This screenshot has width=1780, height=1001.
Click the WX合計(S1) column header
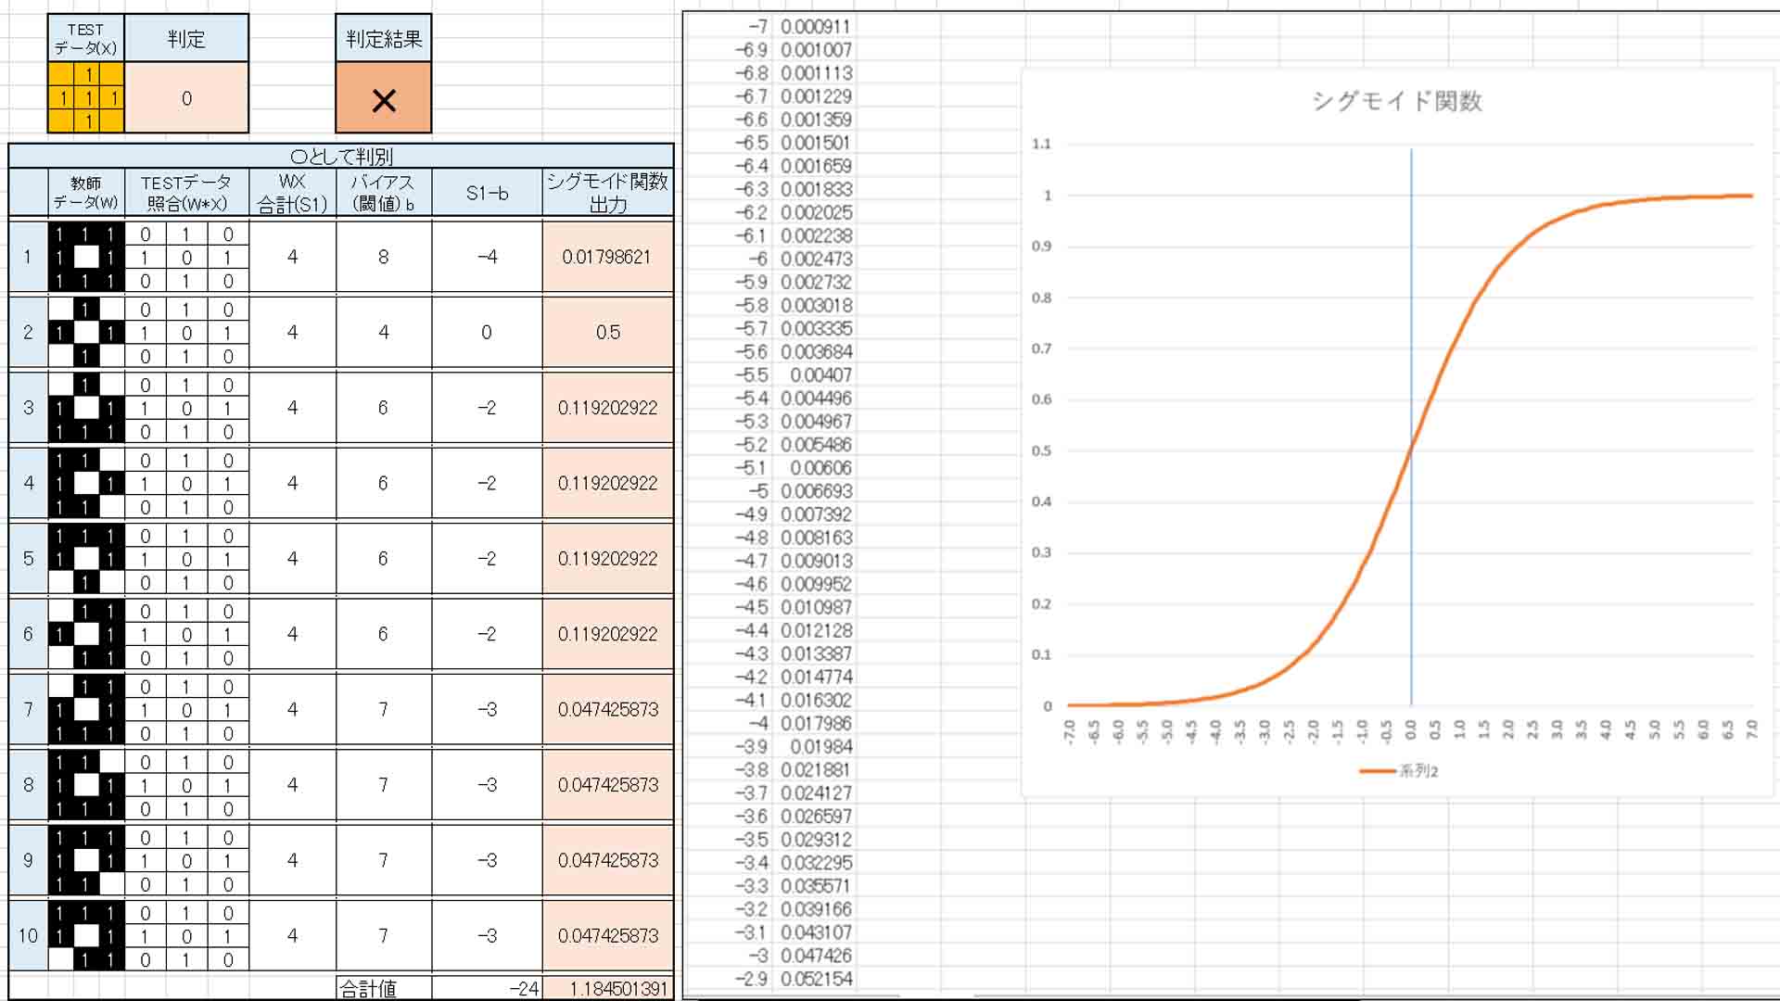coord(292,193)
